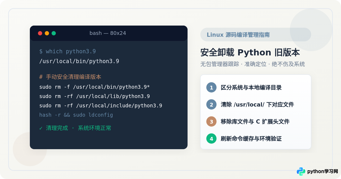Click the "$ which python3.9" command line
Viewport: 341px width, 179px height.
pyautogui.click(x=67, y=51)
